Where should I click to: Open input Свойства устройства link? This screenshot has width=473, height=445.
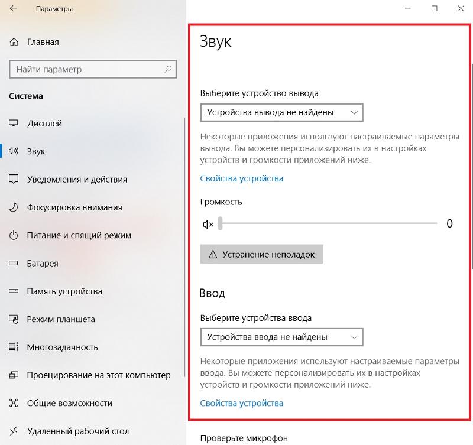tap(242, 403)
